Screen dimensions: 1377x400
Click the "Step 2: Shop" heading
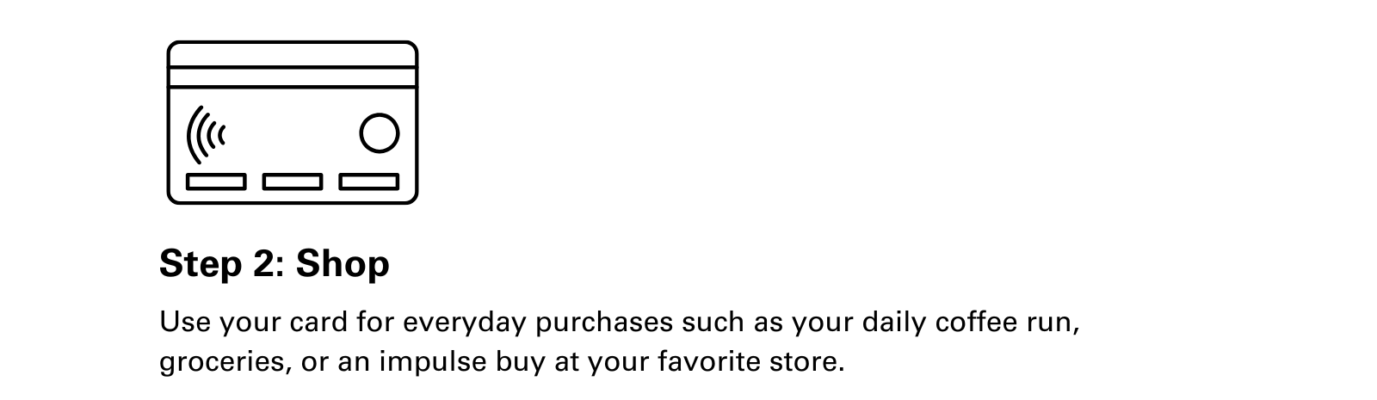(x=275, y=263)
